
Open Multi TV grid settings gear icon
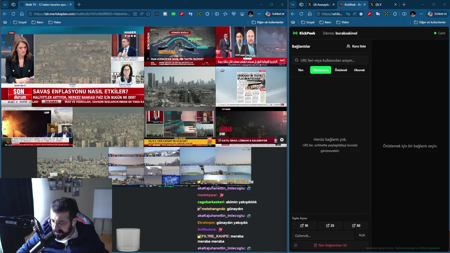pyautogui.click(x=282, y=140)
